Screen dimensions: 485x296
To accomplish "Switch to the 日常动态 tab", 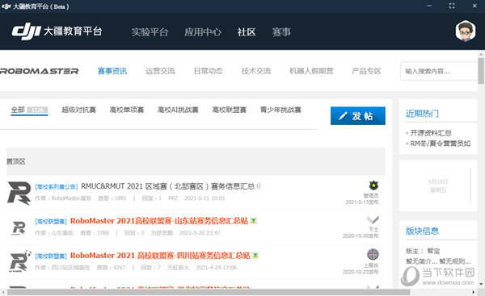I will coord(209,71).
